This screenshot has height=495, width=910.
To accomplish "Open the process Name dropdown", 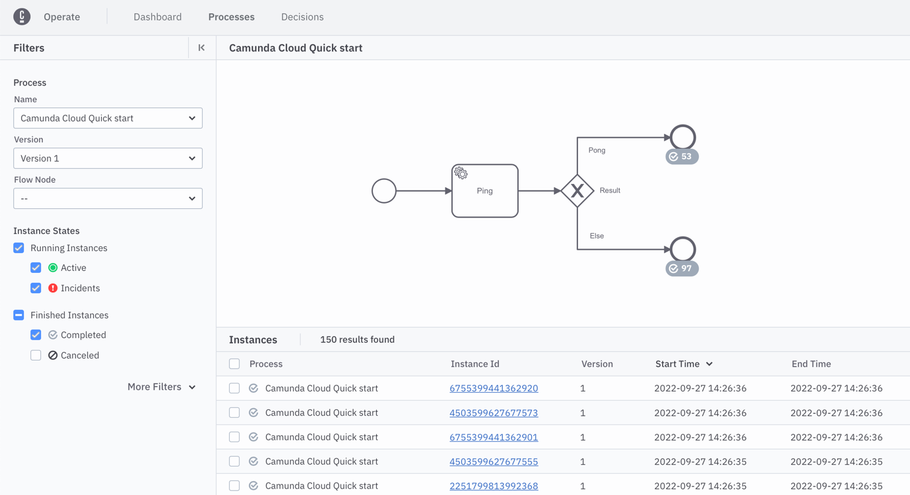I will point(108,119).
